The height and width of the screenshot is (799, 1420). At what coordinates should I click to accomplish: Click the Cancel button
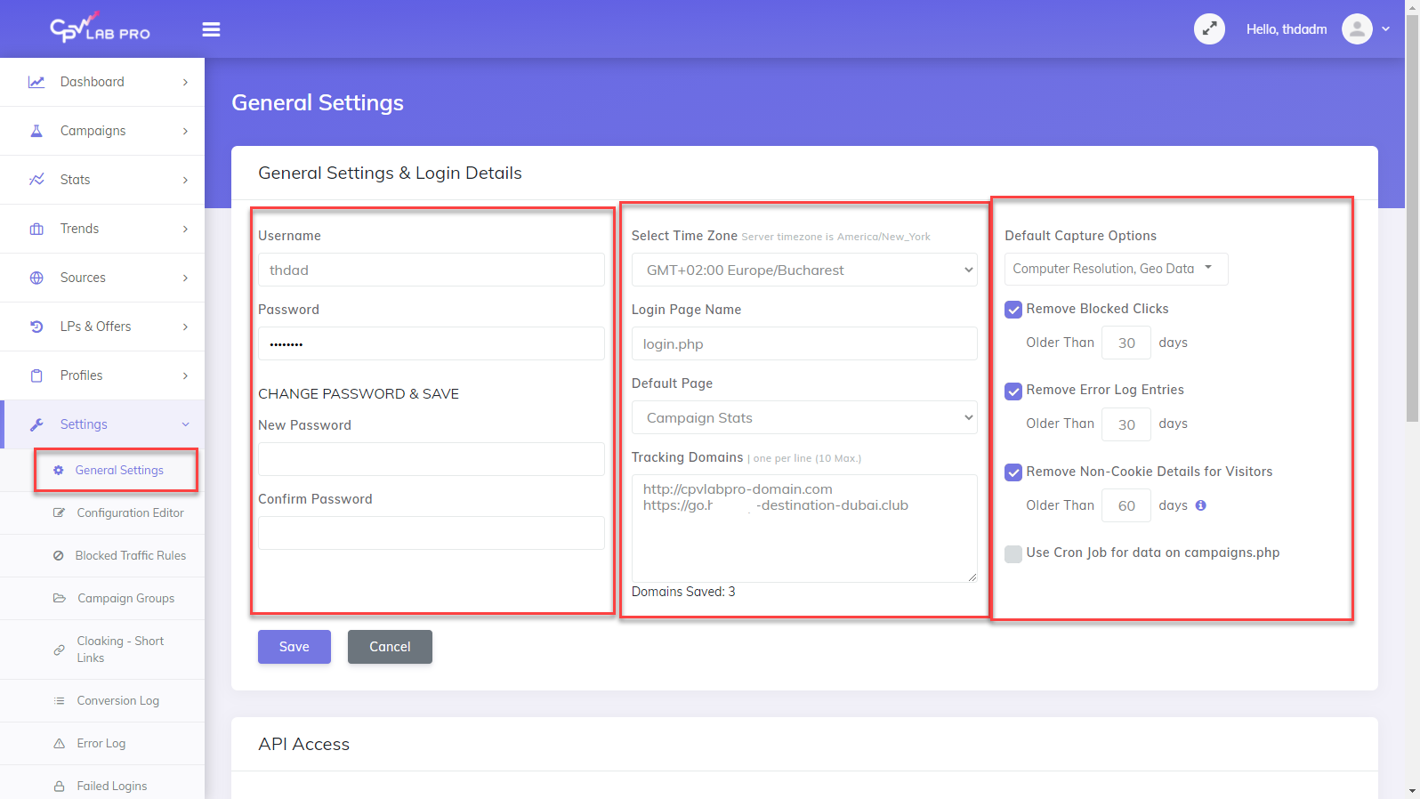(390, 647)
